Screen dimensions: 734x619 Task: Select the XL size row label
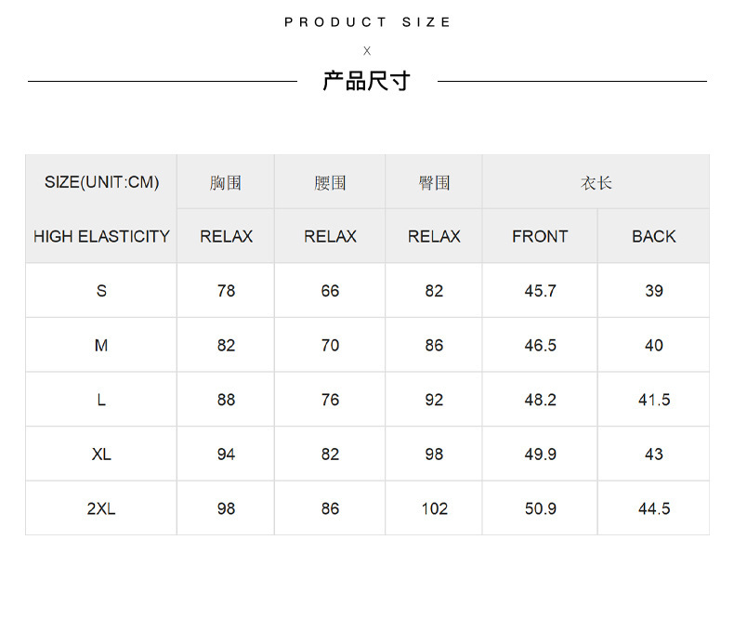point(101,454)
